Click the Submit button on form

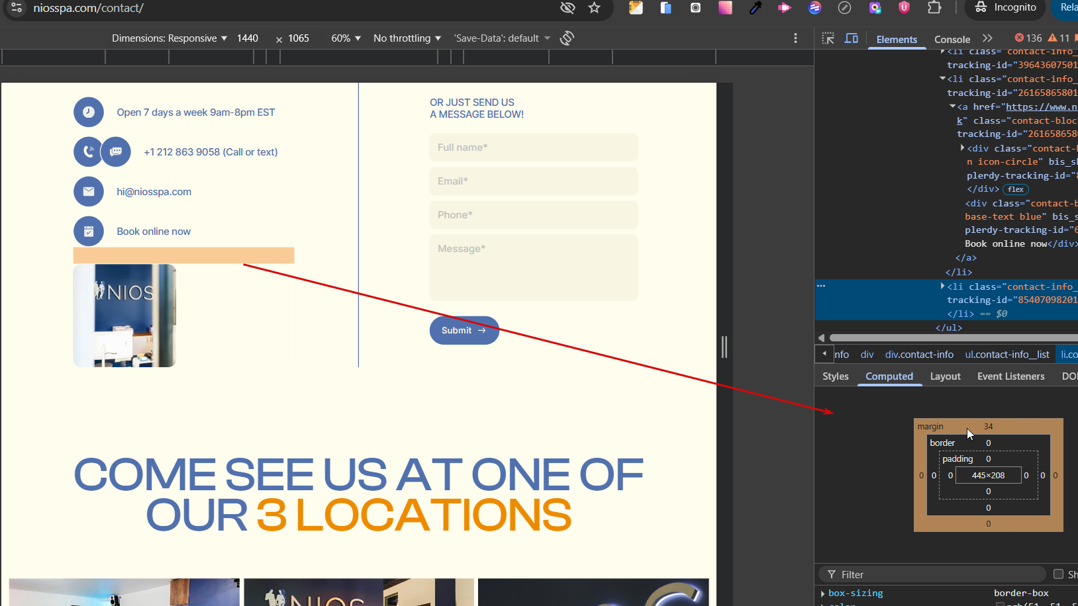click(x=464, y=330)
